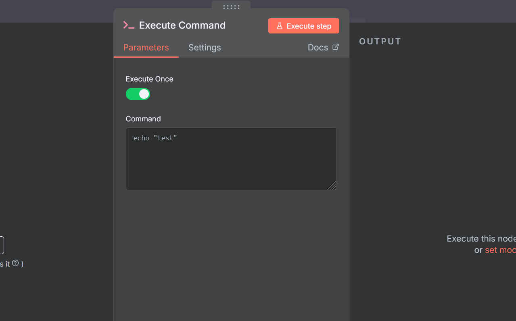516x321 pixels.
Task: Select the Parameters tab
Action: pos(146,48)
